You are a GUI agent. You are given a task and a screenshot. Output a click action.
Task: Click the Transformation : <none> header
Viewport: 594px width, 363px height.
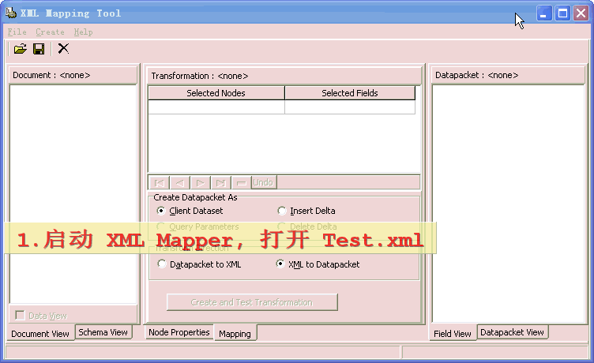284,76
